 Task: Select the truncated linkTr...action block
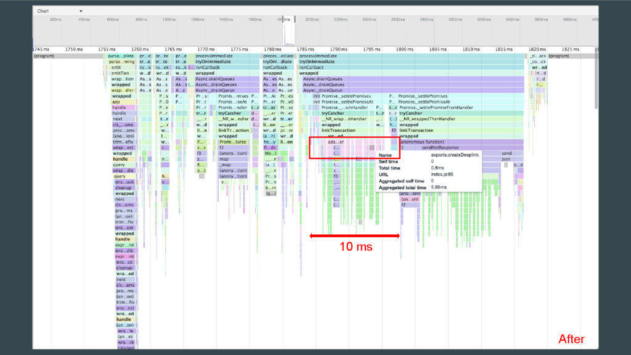click(x=233, y=130)
